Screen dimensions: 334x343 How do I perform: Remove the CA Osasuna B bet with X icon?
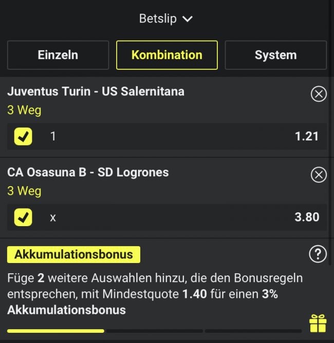click(319, 175)
